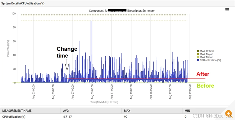The width and height of the screenshot is (235, 120).
Task: Click the y-axis 20 tick label
Action: (14, 69)
